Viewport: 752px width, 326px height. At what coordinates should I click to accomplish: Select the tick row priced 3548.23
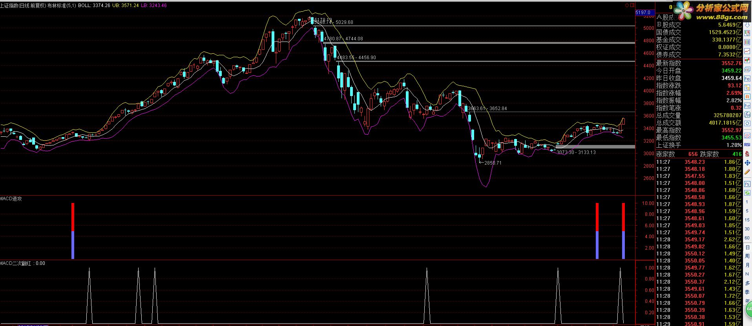point(699,162)
